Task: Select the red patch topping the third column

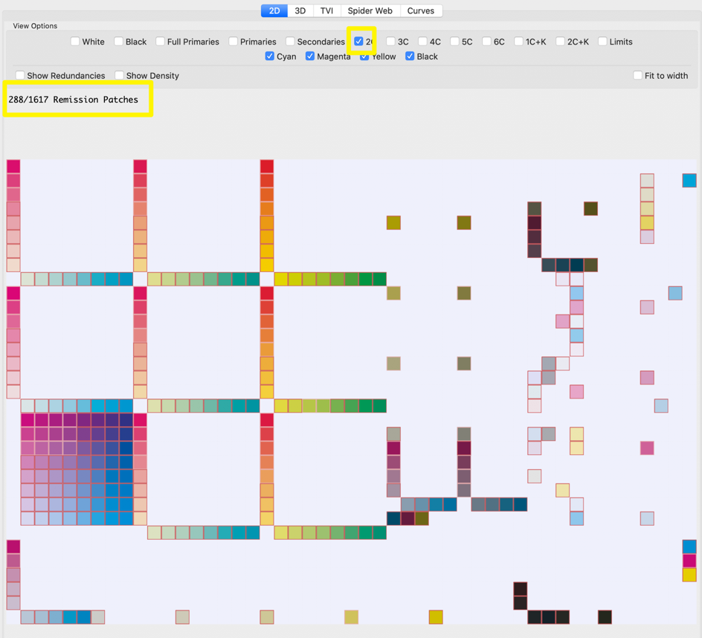Action: click(267, 166)
